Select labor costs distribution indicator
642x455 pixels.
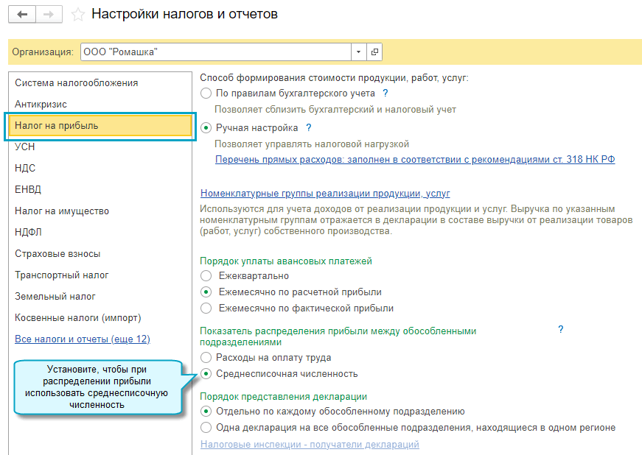coord(206,358)
